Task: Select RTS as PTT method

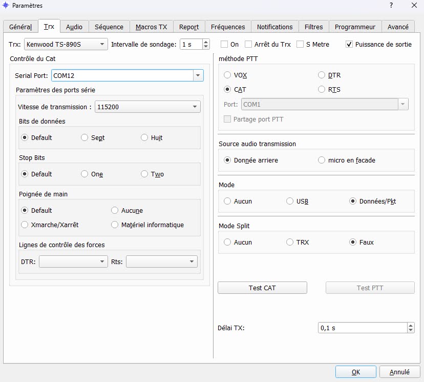Action: coord(321,89)
